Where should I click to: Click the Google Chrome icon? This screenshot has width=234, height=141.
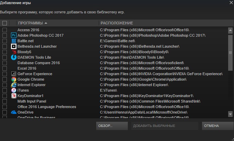point(14,79)
